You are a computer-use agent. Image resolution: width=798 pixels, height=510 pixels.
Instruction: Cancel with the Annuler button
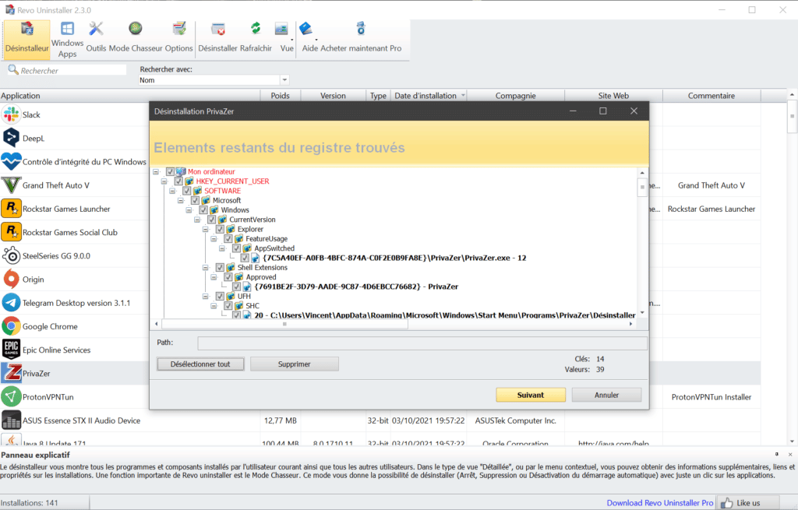pos(606,395)
